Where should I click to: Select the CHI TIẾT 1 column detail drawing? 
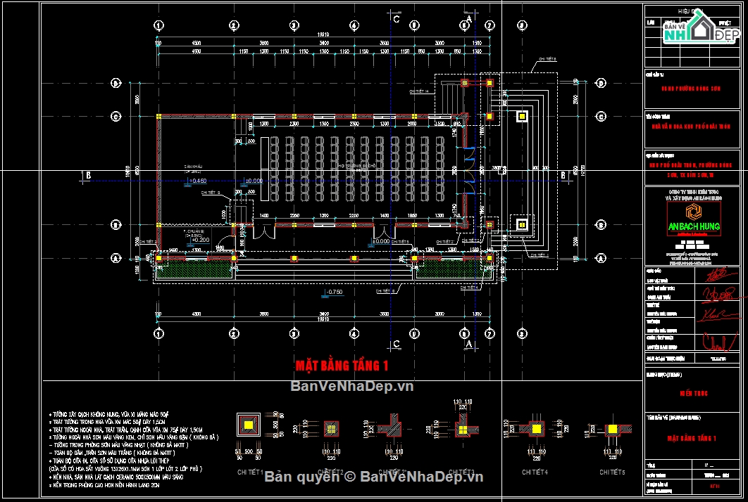248,425
